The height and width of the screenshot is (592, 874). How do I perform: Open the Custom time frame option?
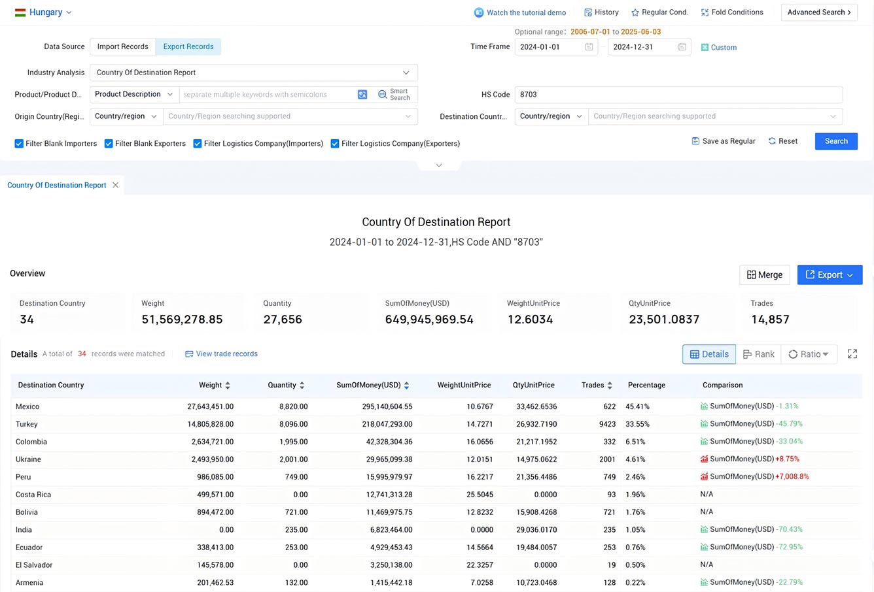coord(718,47)
